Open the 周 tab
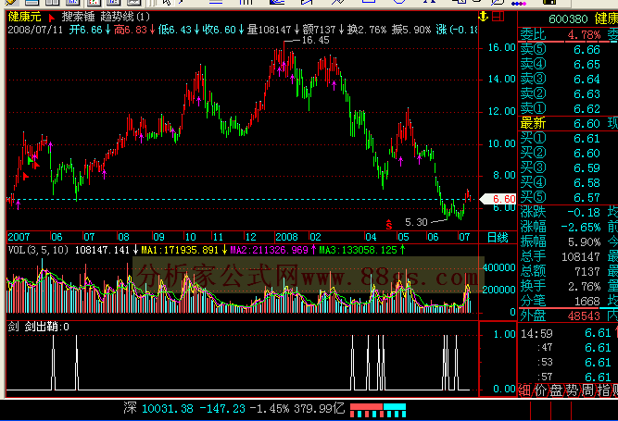 pos(587,390)
